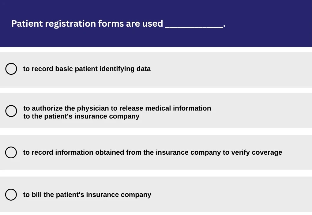Click the question heading "Patient registration forms are used"
This screenshot has height=215, width=312.
click(x=87, y=24)
